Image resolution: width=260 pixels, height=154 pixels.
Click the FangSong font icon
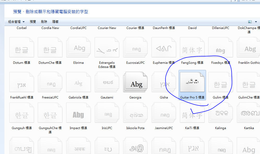pyautogui.click(x=192, y=47)
